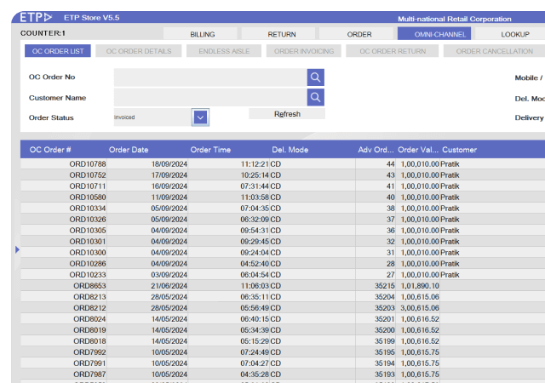
Task: Select the OMNI-CHANNEL tab
Action: (x=434, y=34)
